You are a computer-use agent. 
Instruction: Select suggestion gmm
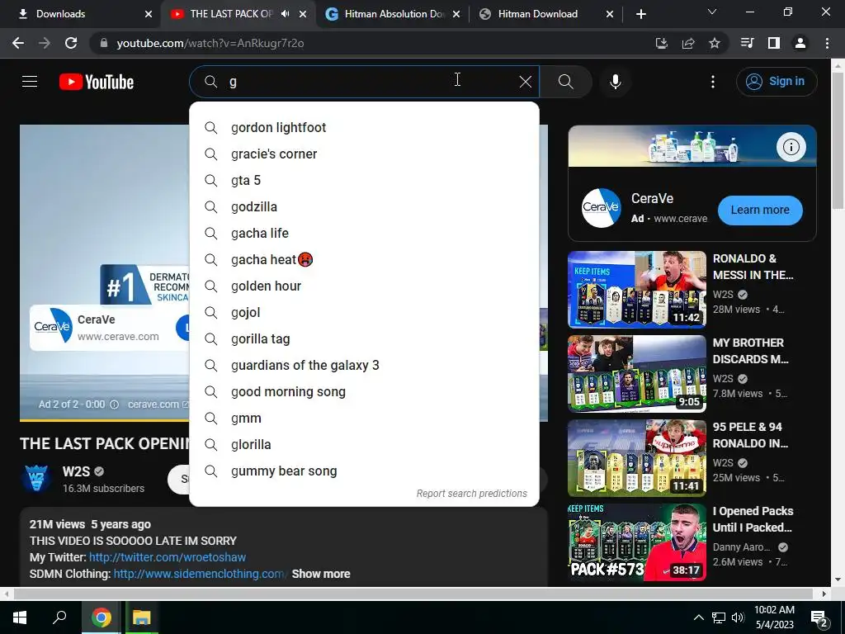[x=364, y=418]
